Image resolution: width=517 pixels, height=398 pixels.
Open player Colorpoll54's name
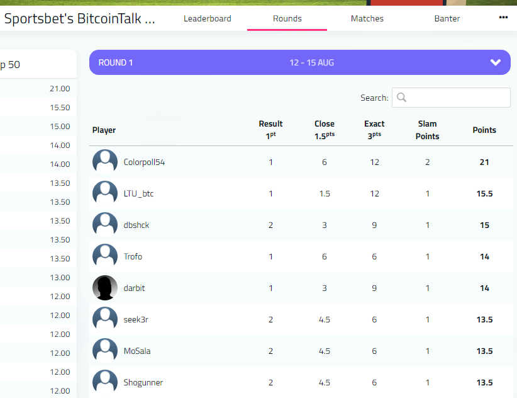tap(144, 162)
